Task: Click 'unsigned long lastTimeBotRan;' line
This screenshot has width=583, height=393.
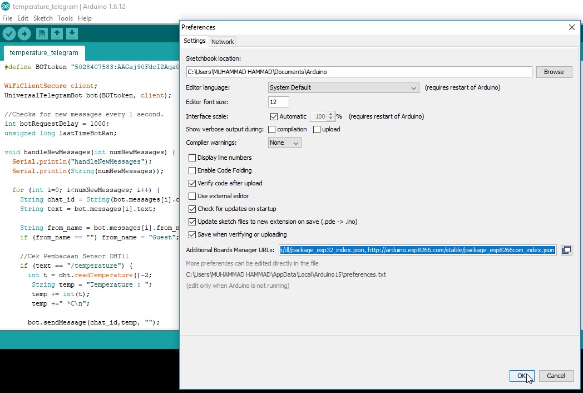Action: pyautogui.click(x=61, y=133)
